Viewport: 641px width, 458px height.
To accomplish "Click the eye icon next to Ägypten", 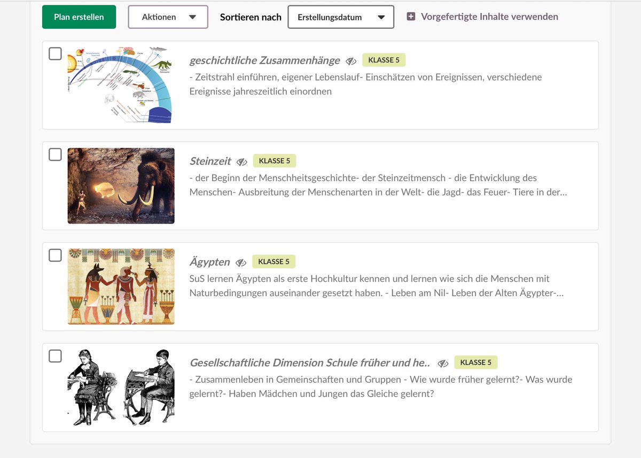I will click(x=241, y=262).
